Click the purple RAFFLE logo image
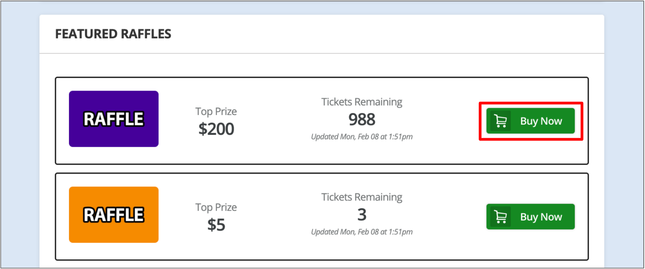Screen dimensions: 645x269 pos(113,119)
